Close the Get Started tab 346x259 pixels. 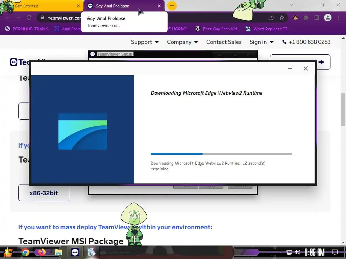[x=78, y=6]
